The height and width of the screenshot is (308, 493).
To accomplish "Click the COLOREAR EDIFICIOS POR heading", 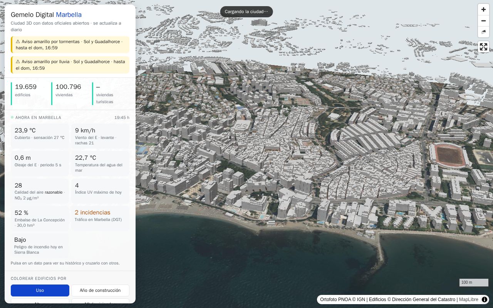I will (39, 278).
